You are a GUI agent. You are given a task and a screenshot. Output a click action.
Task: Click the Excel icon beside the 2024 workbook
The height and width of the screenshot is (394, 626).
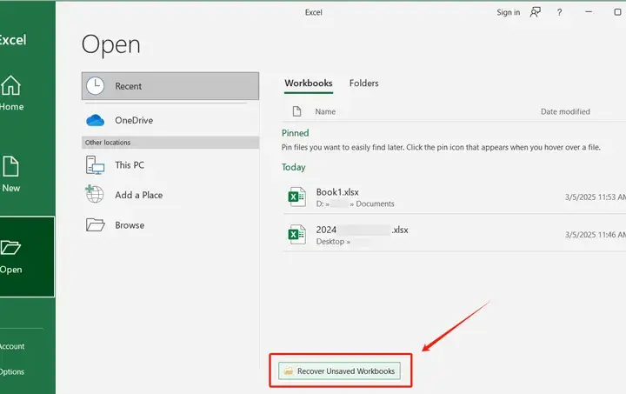297,234
